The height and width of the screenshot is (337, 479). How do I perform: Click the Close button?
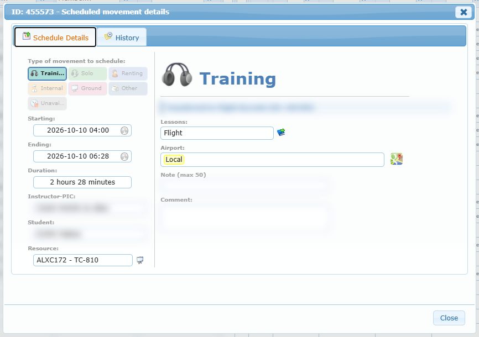click(449, 318)
